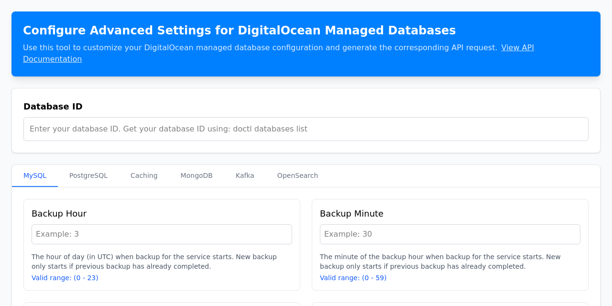
Task: Click the Backup Hour description text
Action: (154, 262)
